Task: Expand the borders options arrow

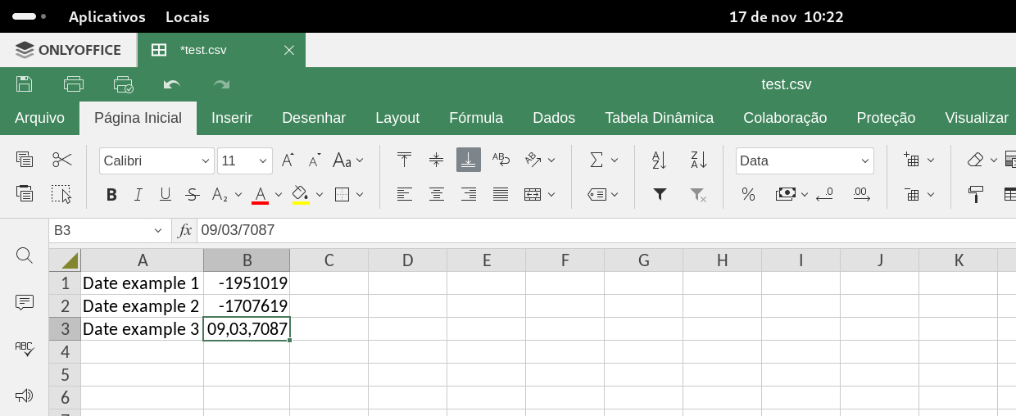Action: point(360,195)
